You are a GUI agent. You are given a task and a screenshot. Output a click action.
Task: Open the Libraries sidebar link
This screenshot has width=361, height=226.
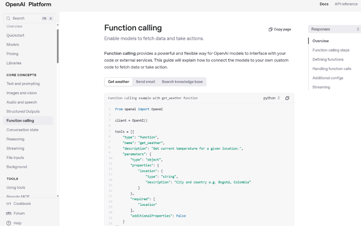[x=14, y=63]
